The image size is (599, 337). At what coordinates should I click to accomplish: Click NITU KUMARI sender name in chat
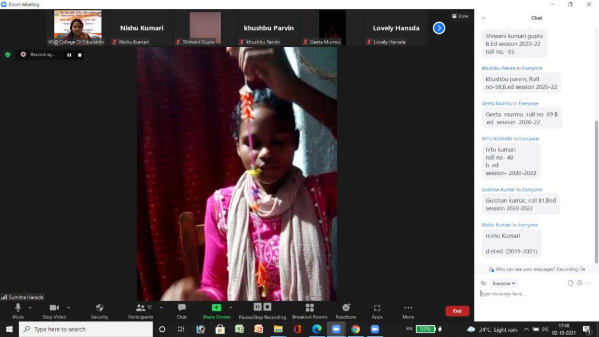click(497, 139)
